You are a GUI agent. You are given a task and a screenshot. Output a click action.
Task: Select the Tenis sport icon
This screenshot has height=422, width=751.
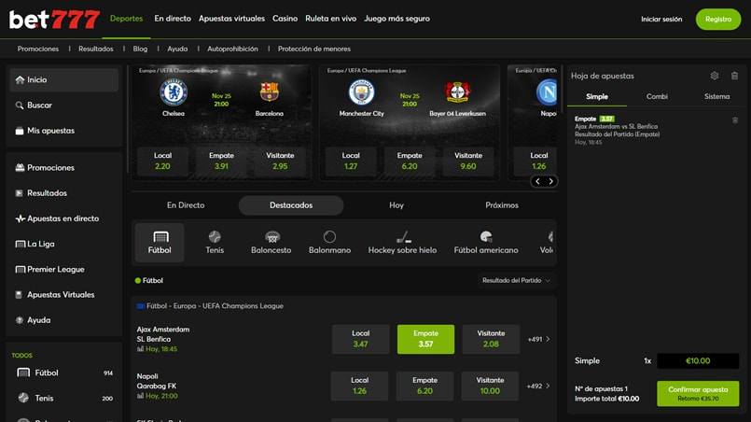pos(215,242)
